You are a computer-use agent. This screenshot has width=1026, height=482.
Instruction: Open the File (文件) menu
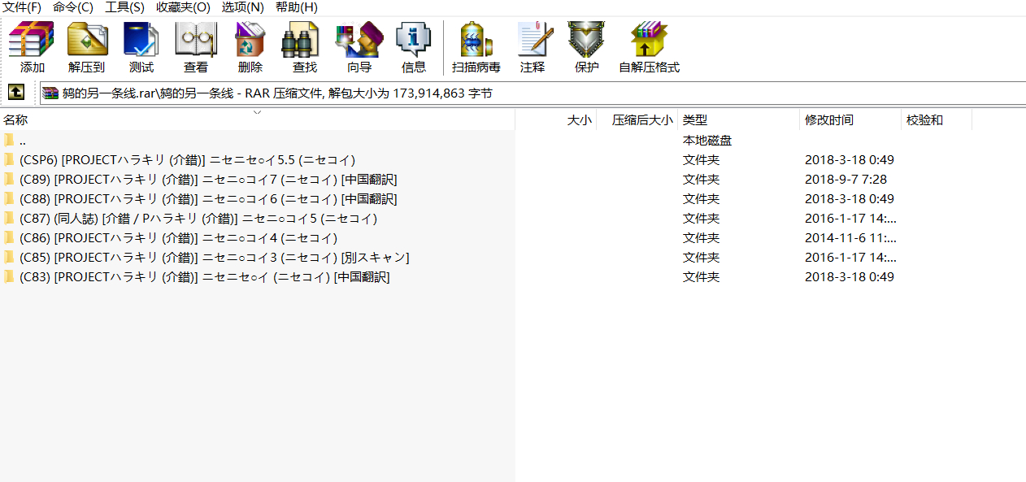(22, 7)
